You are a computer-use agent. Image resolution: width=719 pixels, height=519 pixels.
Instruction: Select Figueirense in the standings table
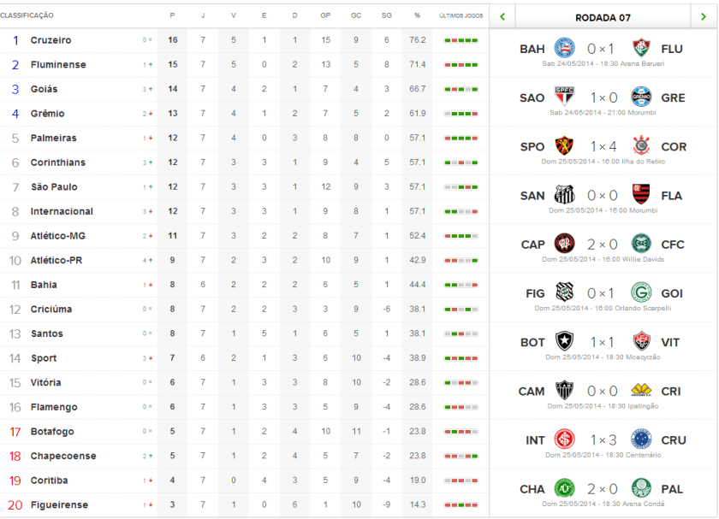click(59, 504)
